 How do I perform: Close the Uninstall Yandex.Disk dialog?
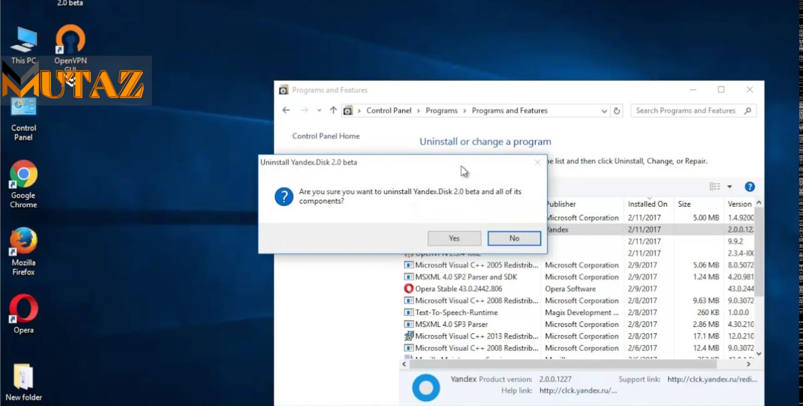pyautogui.click(x=537, y=163)
